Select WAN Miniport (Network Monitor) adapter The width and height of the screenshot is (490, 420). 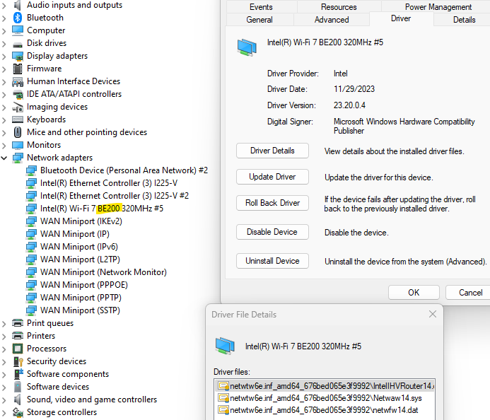[x=103, y=272]
